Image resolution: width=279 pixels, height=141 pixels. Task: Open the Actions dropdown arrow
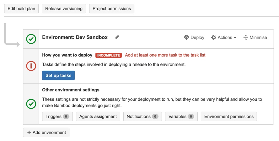(x=235, y=38)
